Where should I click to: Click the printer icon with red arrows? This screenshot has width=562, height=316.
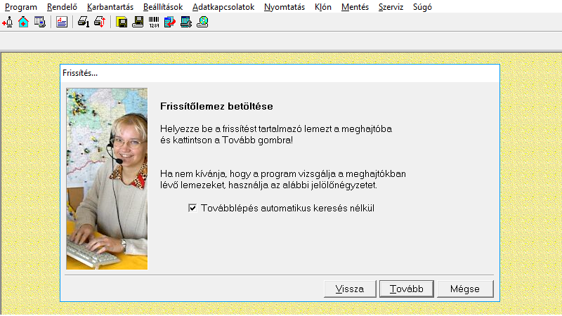100,22
